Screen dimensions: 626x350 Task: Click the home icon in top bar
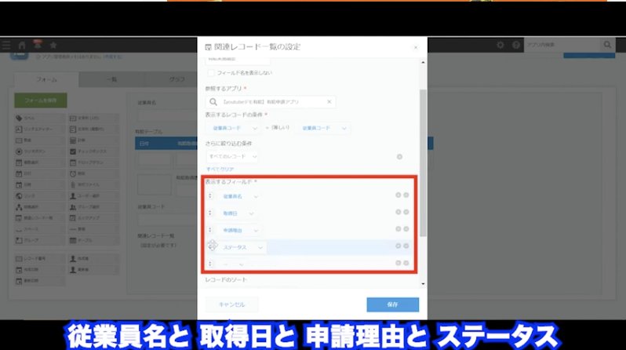22,46
